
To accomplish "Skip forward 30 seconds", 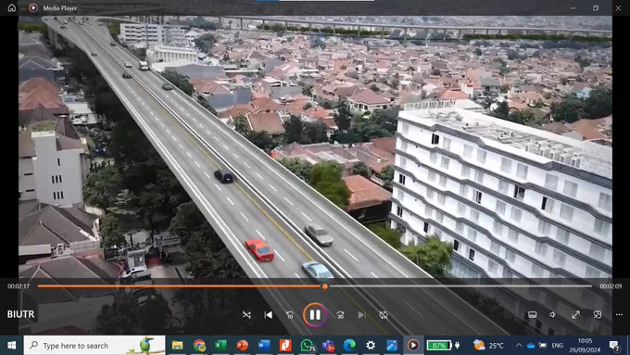I will pos(340,315).
